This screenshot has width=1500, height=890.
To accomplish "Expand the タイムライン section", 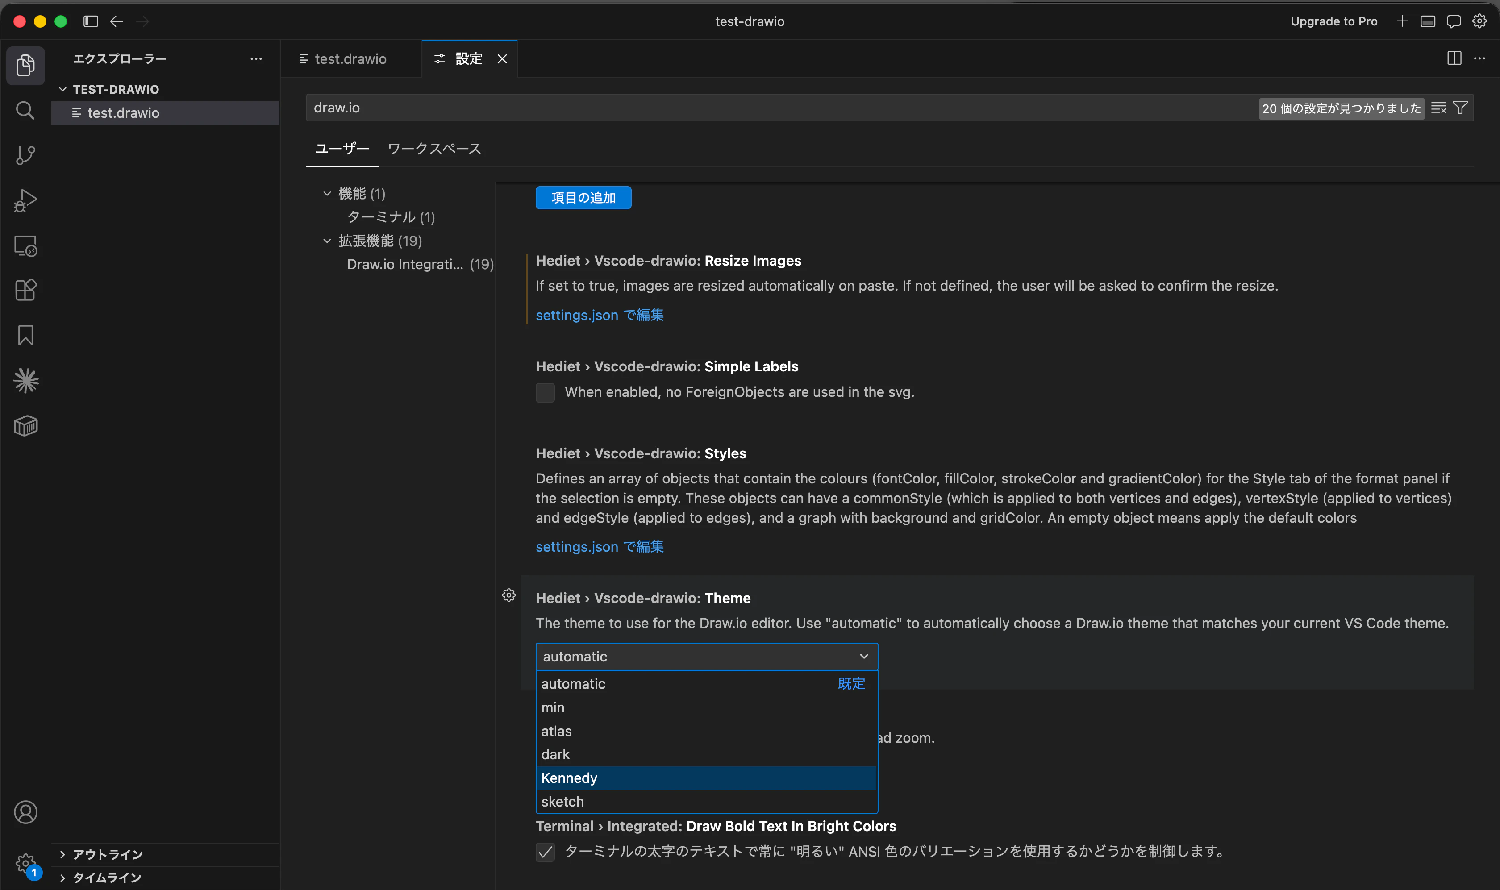I will pyautogui.click(x=62, y=878).
